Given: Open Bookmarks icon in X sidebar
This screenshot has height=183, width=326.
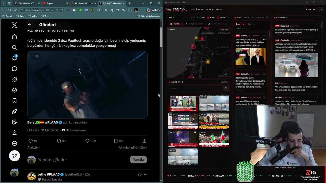Looking at the screenshot, I should point(15,101).
